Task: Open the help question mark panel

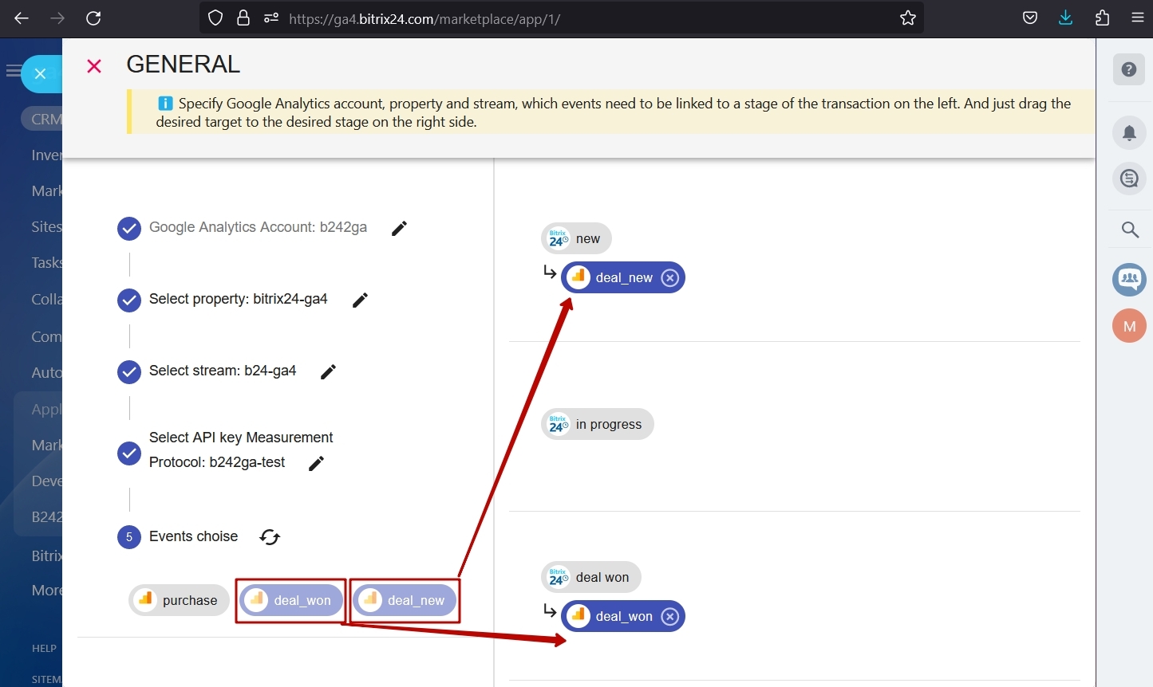Action: (x=1129, y=69)
